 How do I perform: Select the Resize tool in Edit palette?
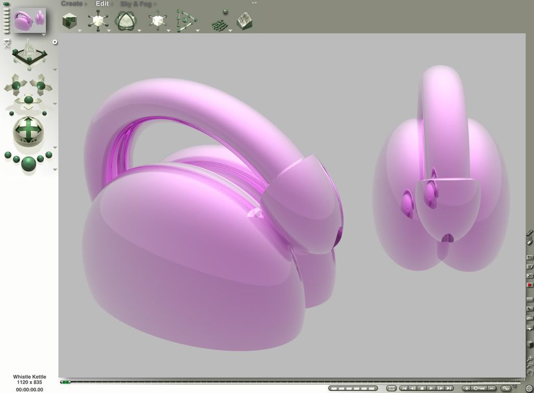tap(98, 21)
